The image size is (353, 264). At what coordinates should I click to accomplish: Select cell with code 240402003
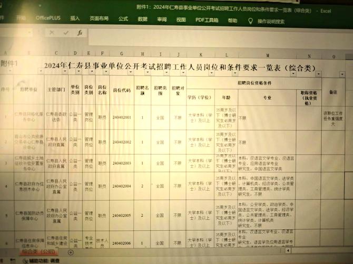122,163
